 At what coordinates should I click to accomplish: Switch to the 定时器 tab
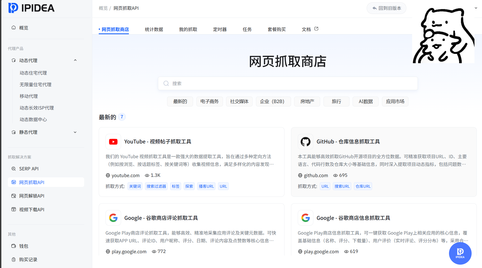220,29
